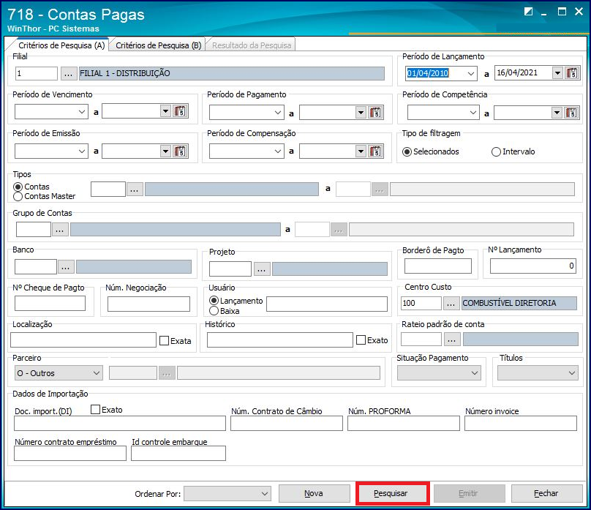Open Resultado da Pesquisa tab
Viewport: 591px width, 510px height.
(x=252, y=45)
